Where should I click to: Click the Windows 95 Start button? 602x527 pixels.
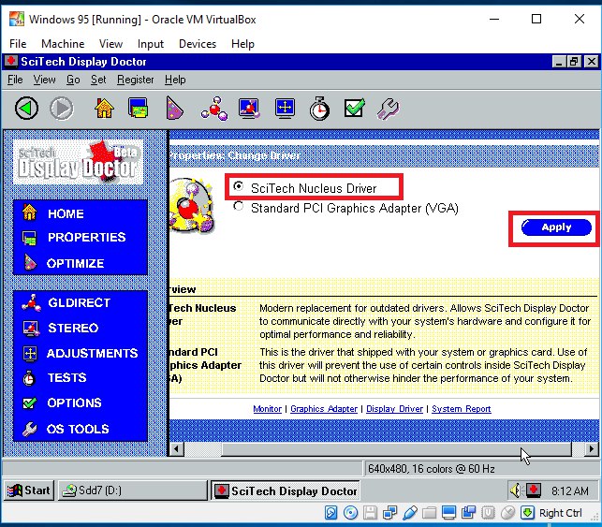click(29, 490)
